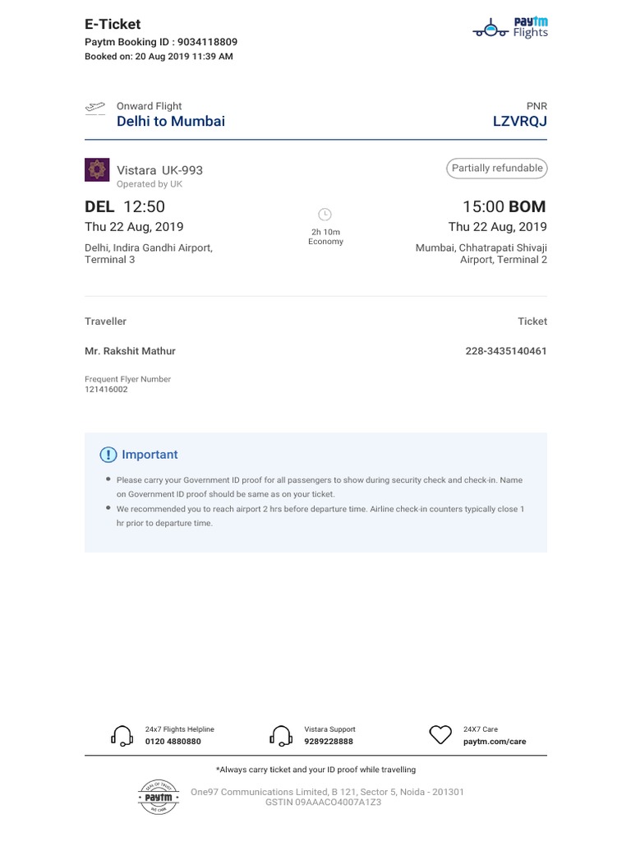Click the Important exclamation icon

108,455
